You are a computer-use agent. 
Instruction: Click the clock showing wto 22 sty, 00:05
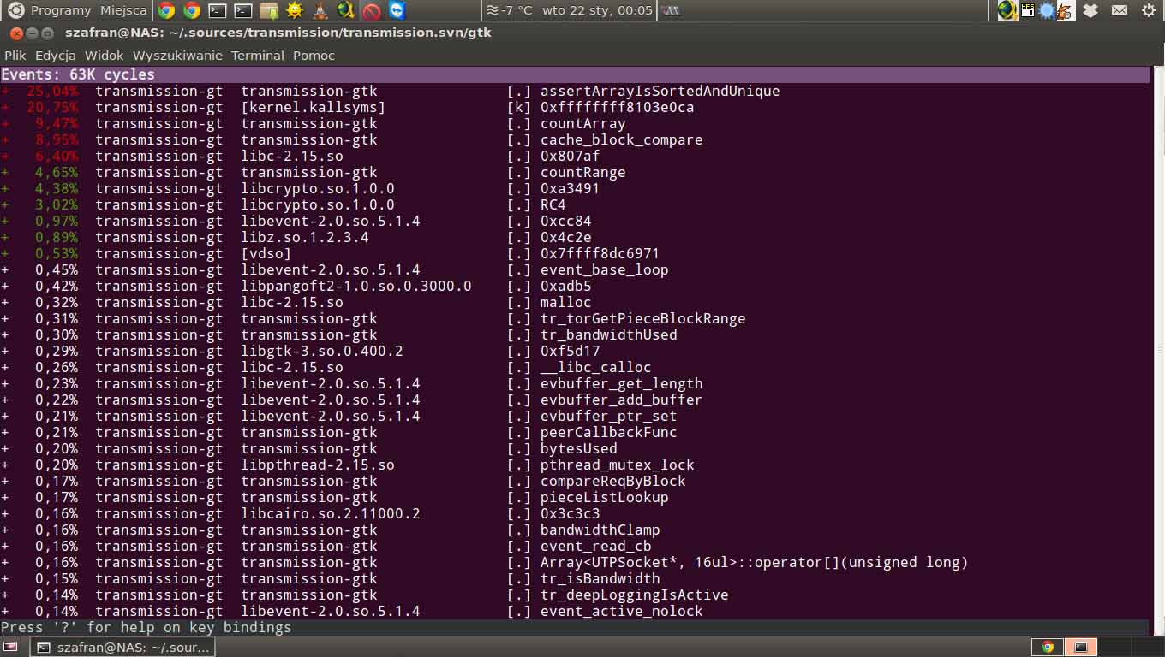pyautogui.click(x=597, y=10)
